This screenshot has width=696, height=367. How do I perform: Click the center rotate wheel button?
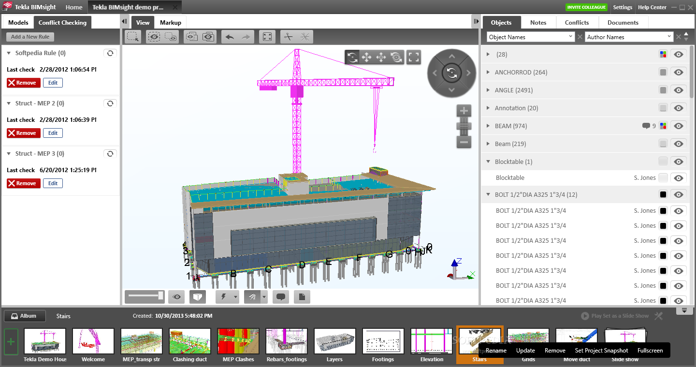[452, 73]
